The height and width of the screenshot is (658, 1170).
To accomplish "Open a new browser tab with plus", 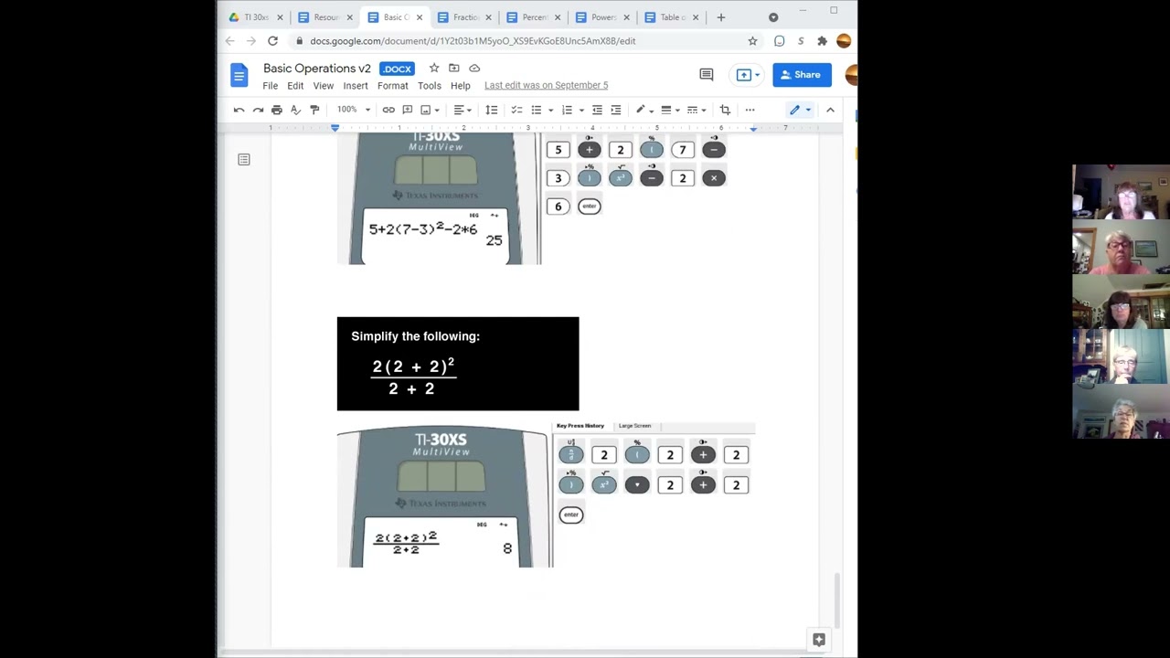I will click(x=721, y=17).
